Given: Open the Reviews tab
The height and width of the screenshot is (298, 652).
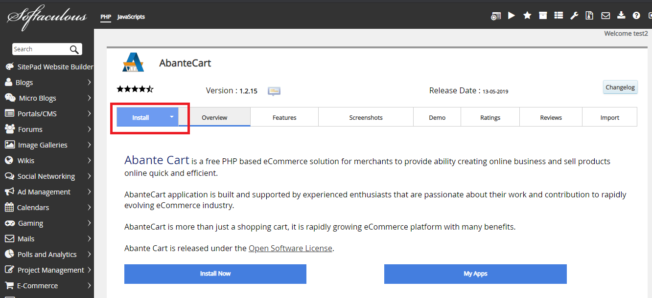Looking at the screenshot, I should coord(551,117).
